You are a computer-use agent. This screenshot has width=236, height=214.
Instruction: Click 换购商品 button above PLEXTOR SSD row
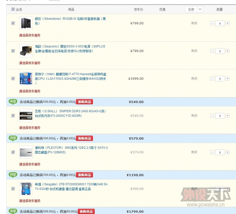click(x=84, y=138)
